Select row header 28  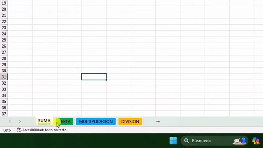pyautogui.click(x=4, y=58)
